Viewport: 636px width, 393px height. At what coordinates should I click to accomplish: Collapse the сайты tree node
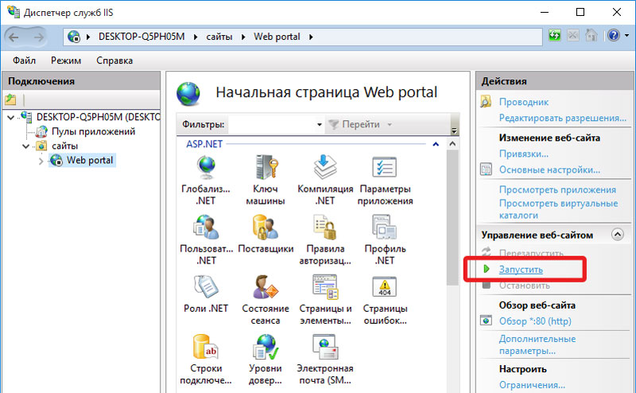(25, 146)
